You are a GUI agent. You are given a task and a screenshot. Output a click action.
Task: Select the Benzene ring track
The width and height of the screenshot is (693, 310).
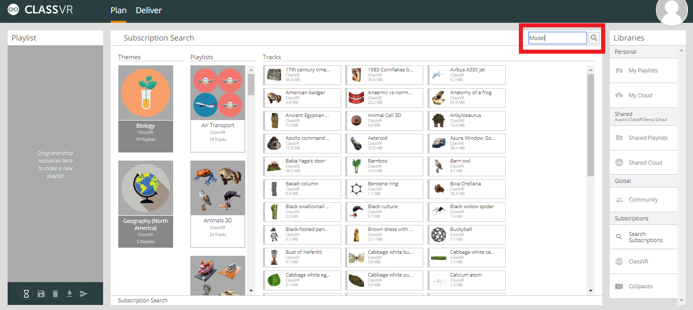[384, 189]
